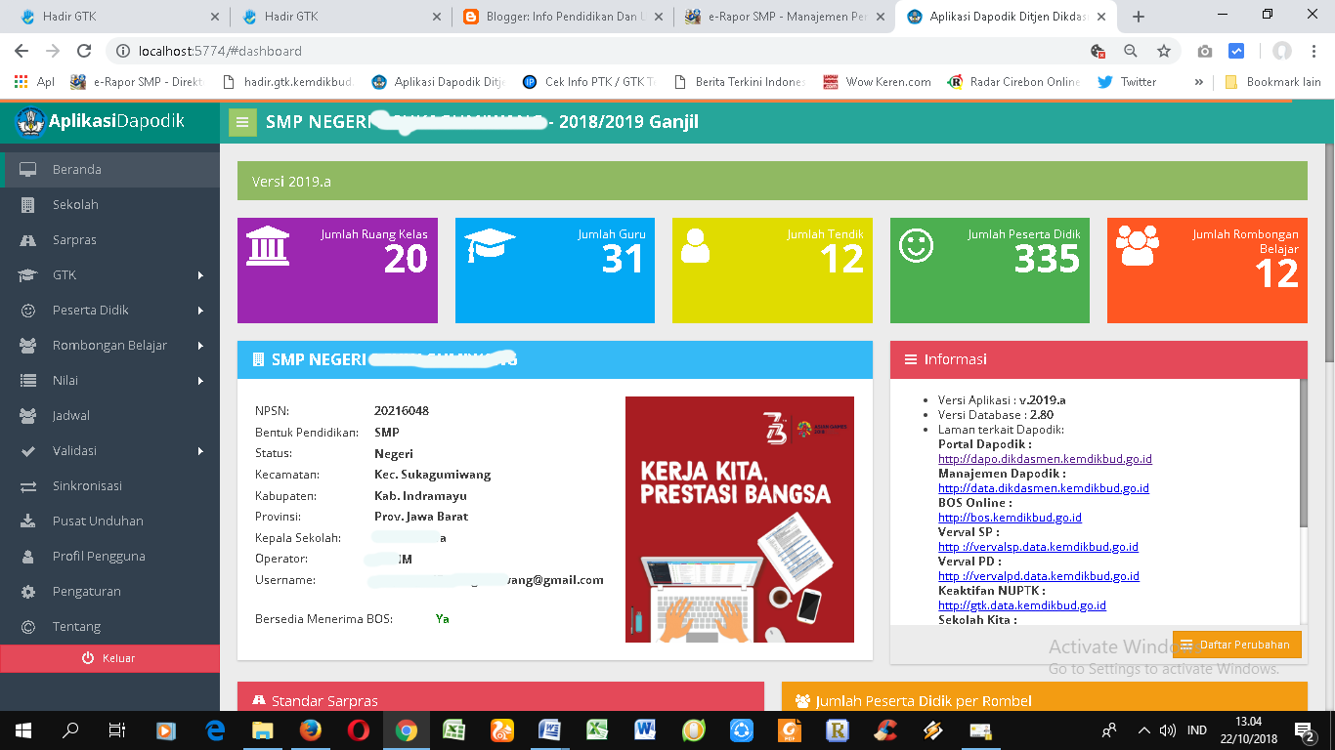The image size is (1335, 750).
Task: Open the Pengaturan gear icon
Action: click(29, 591)
